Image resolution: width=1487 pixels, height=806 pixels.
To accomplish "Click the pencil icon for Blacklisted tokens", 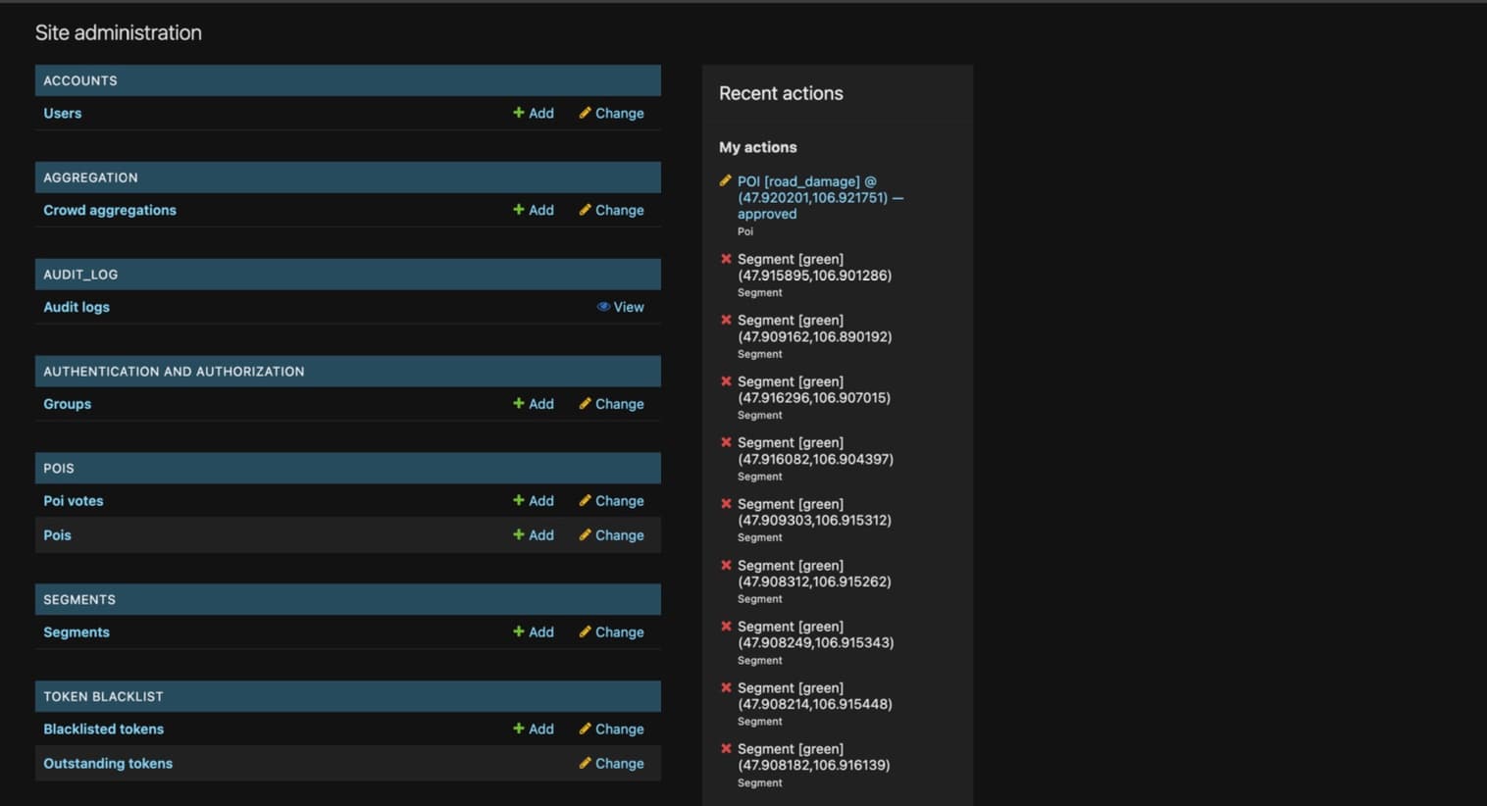I will [585, 729].
